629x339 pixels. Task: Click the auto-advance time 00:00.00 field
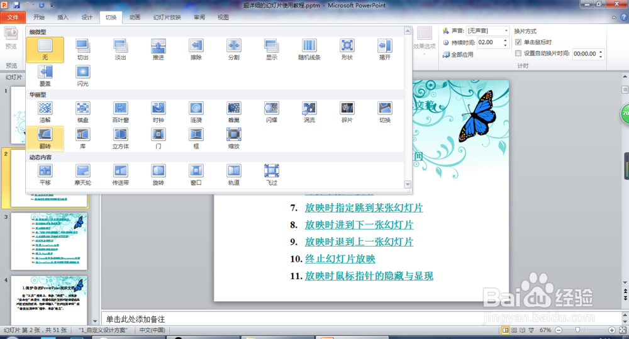click(x=584, y=53)
